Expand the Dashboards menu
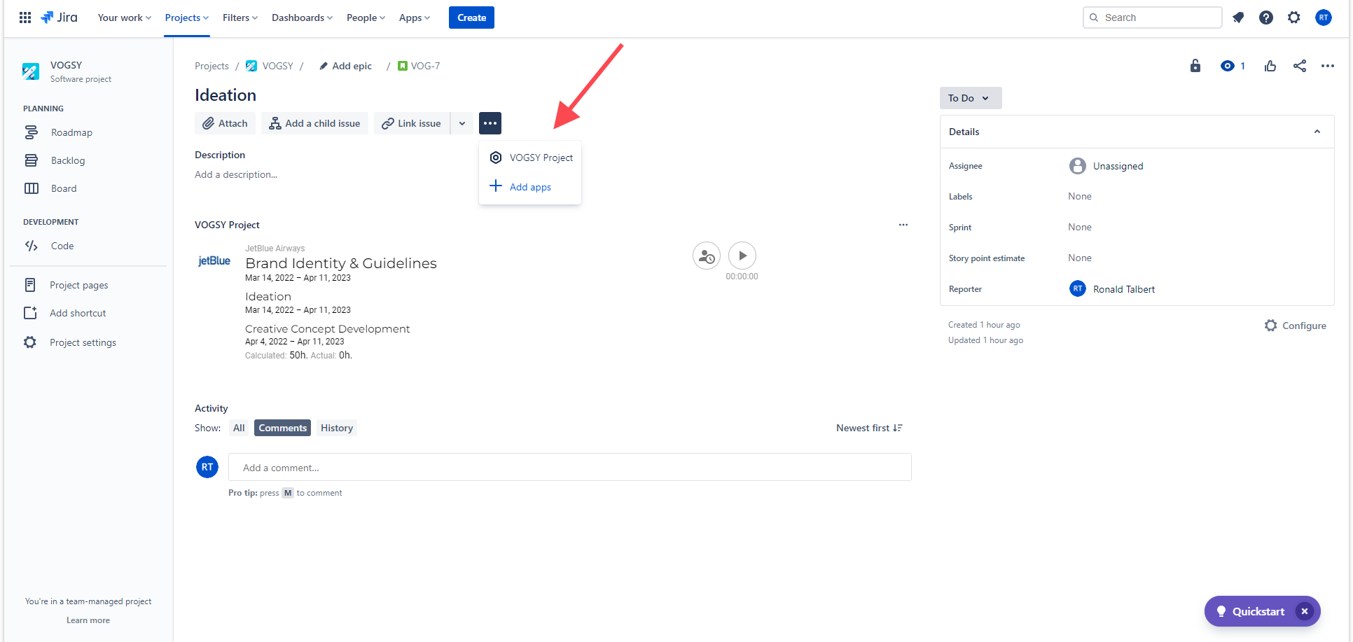 (x=303, y=18)
